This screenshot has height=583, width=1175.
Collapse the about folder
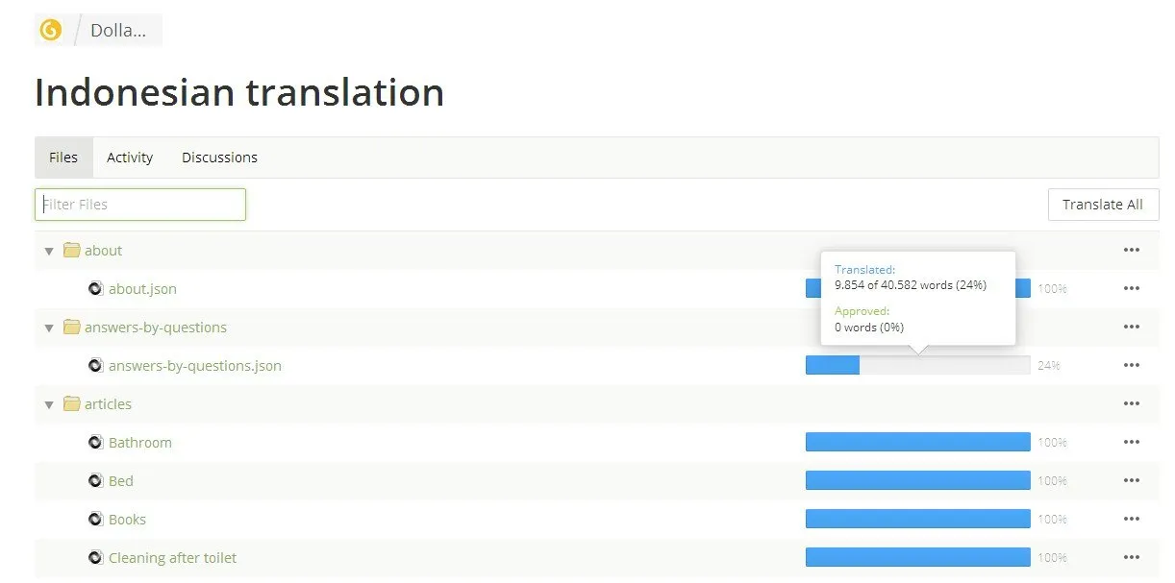(x=49, y=252)
